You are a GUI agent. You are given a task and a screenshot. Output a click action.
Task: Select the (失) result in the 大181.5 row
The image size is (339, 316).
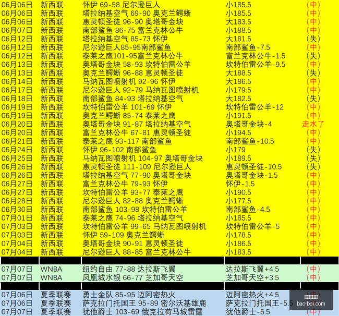(x=313, y=39)
